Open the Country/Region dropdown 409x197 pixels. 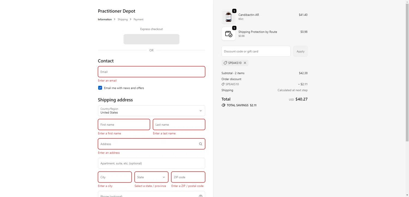point(151,111)
